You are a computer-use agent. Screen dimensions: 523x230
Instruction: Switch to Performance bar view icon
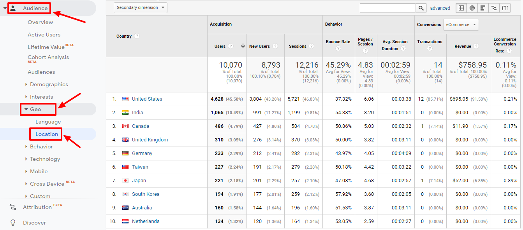[x=483, y=8]
